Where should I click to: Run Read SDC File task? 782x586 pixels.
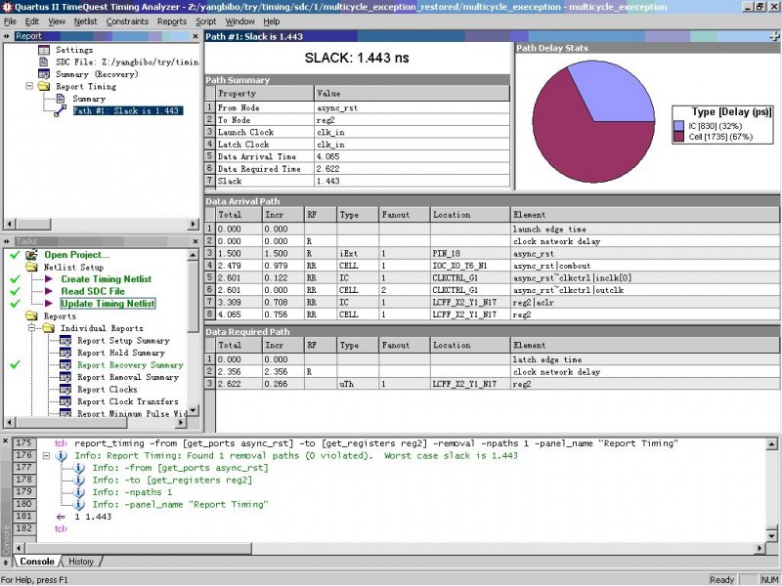tap(93, 291)
